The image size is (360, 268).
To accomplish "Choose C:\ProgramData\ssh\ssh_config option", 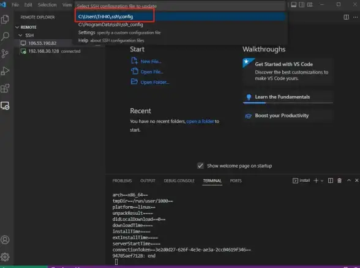I will pos(180,24).
